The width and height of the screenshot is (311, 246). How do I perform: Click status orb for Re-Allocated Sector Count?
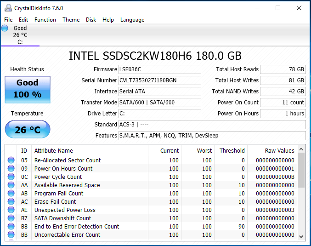[11, 160]
